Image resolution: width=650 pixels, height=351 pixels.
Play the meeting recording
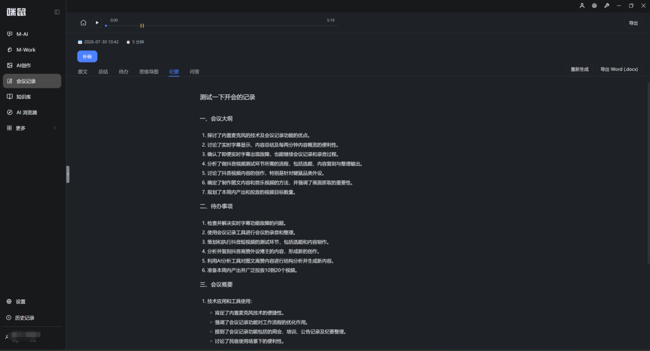click(97, 23)
